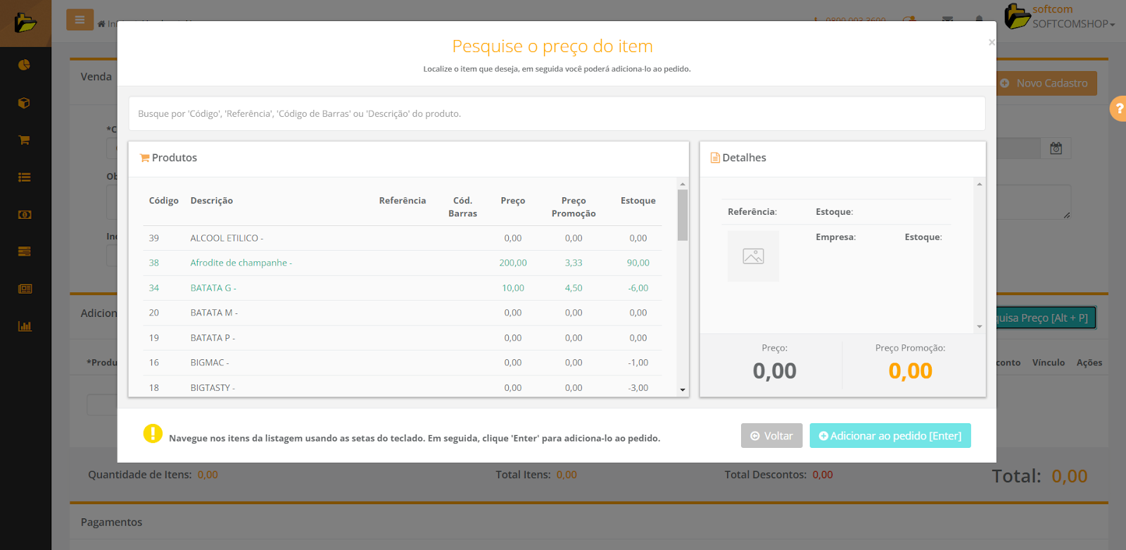Click the calendar icon behind the dialog

pos(1056,149)
